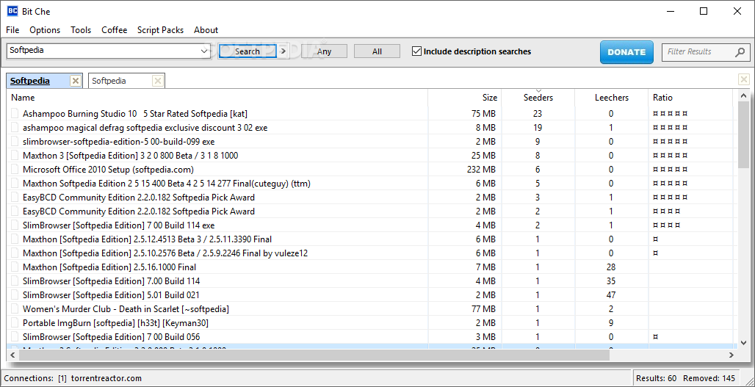Open the Tools menu
Screen dimensions: 755x387
81,30
